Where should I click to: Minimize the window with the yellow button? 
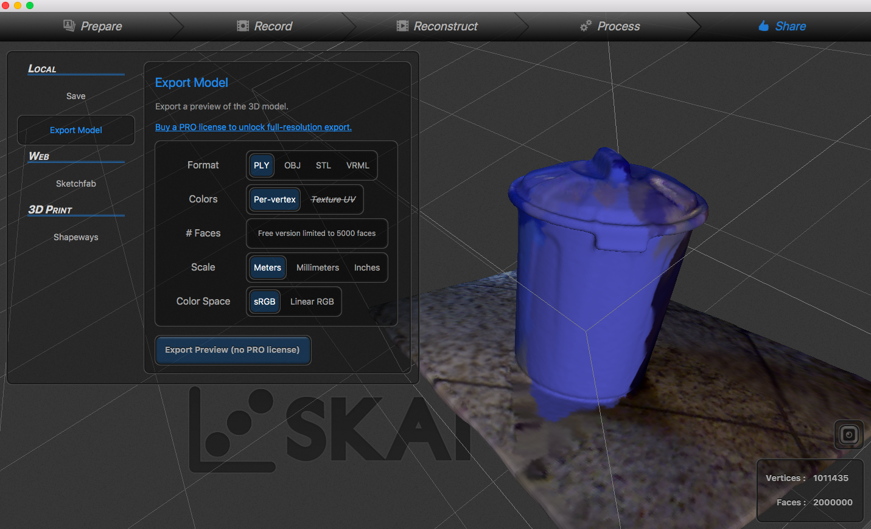point(18,5)
